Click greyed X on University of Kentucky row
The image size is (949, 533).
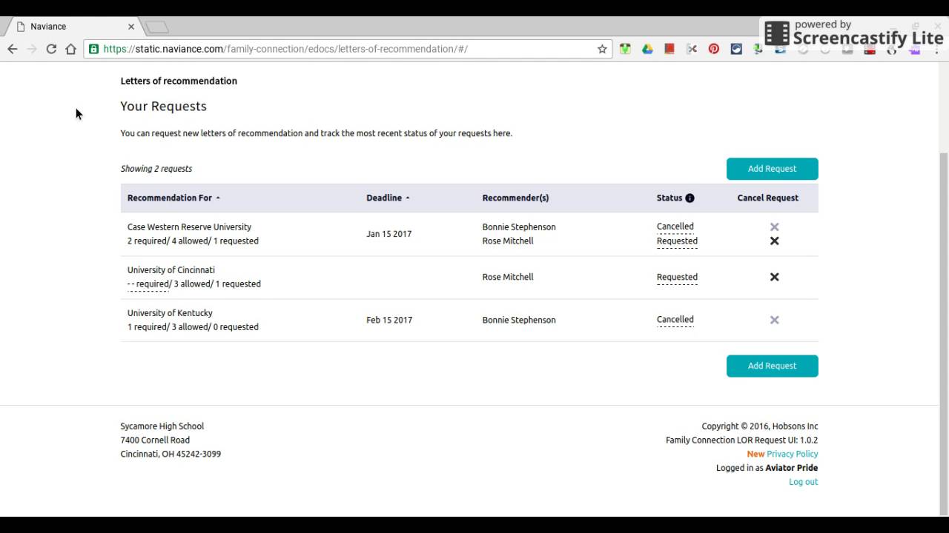[x=774, y=320]
